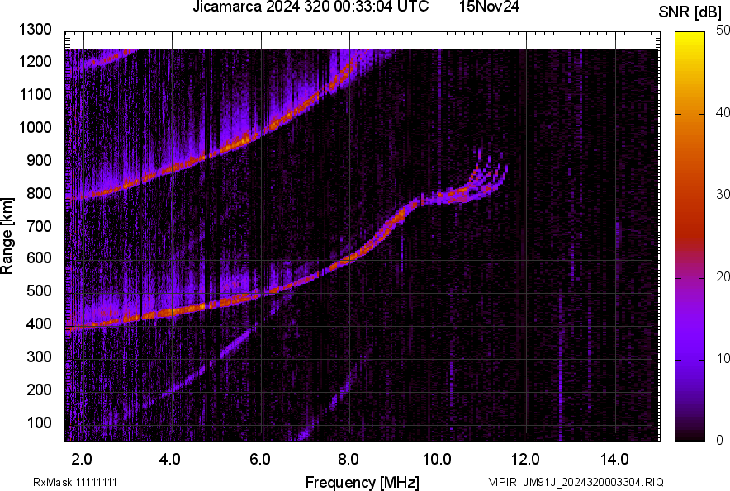Click the colorbar tick label '20'

[x=722, y=276]
